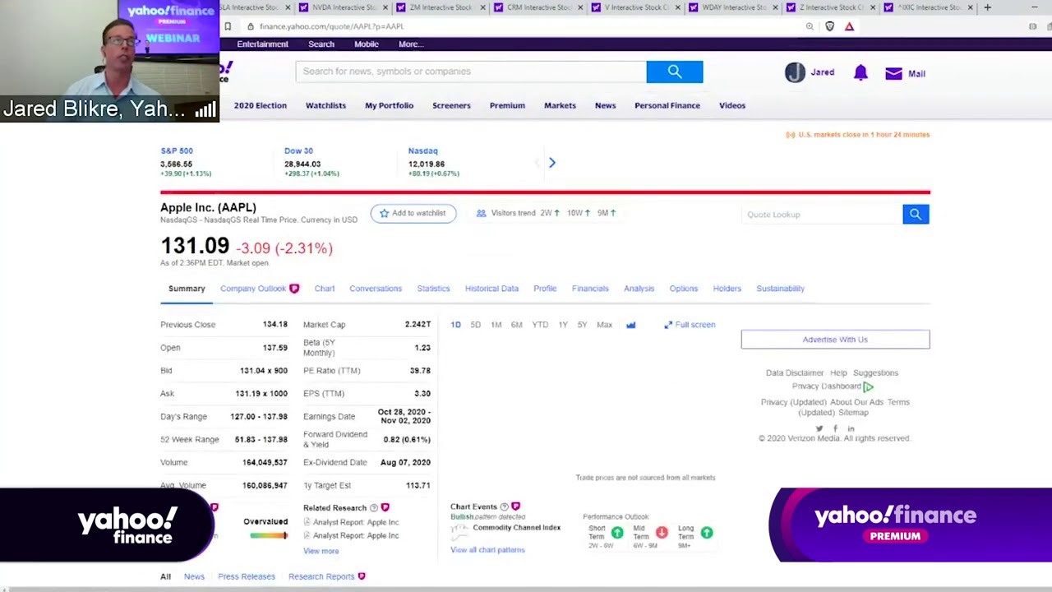Switch to the Holders tab
Viewport: 1052px width, 592px height.
pyautogui.click(x=727, y=289)
